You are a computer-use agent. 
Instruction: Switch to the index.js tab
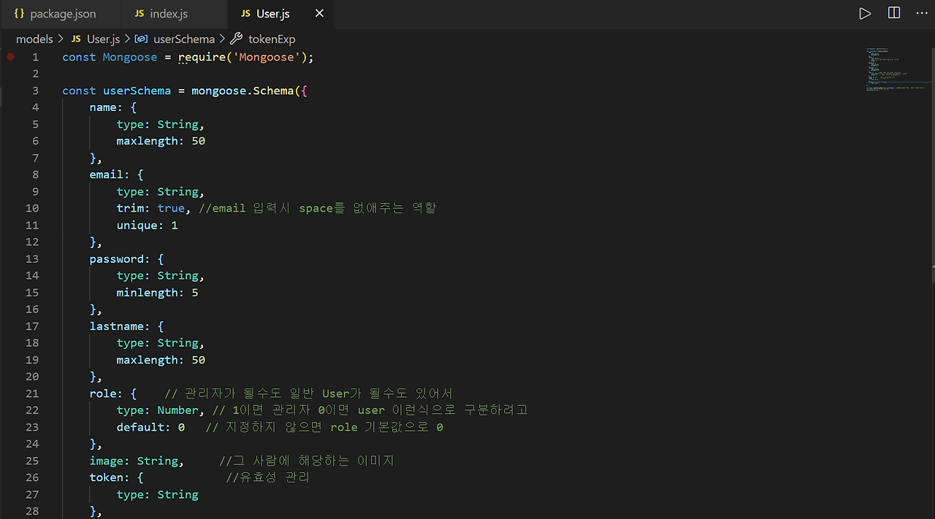pyautogui.click(x=170, y=12)
